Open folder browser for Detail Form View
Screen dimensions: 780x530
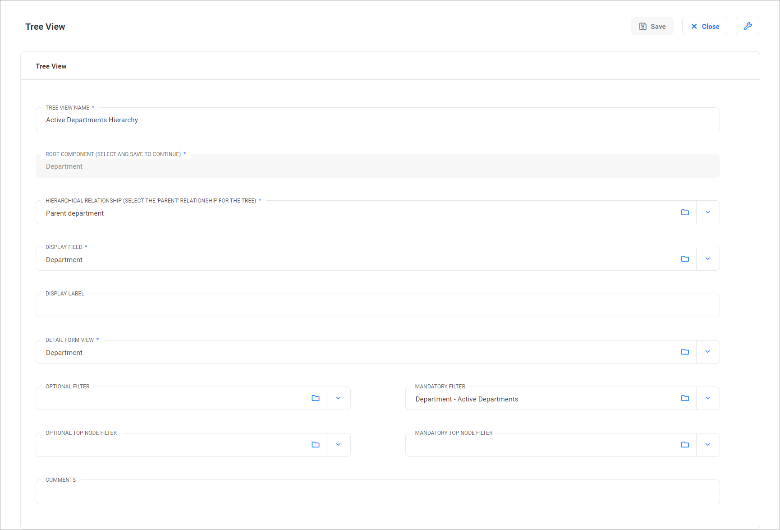[x=685, y=352]
